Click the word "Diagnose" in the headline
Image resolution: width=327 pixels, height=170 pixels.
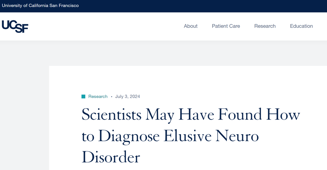tap(129, 136)
